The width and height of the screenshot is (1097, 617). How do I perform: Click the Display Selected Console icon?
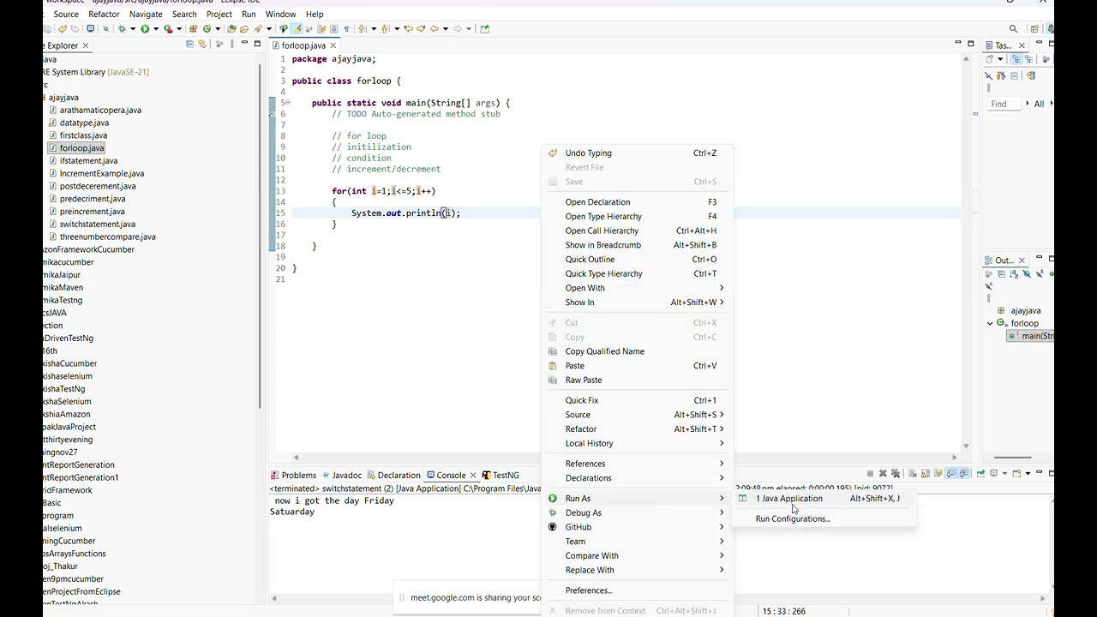pos(993,473)
